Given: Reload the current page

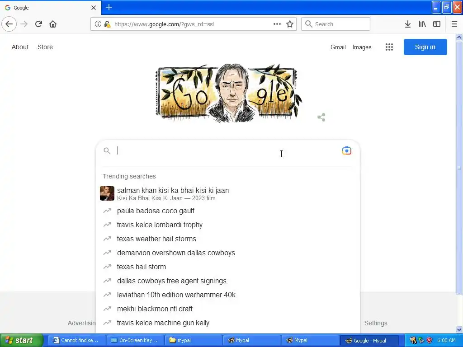Looking at the screenshot, I should click(x=38, y=24).
